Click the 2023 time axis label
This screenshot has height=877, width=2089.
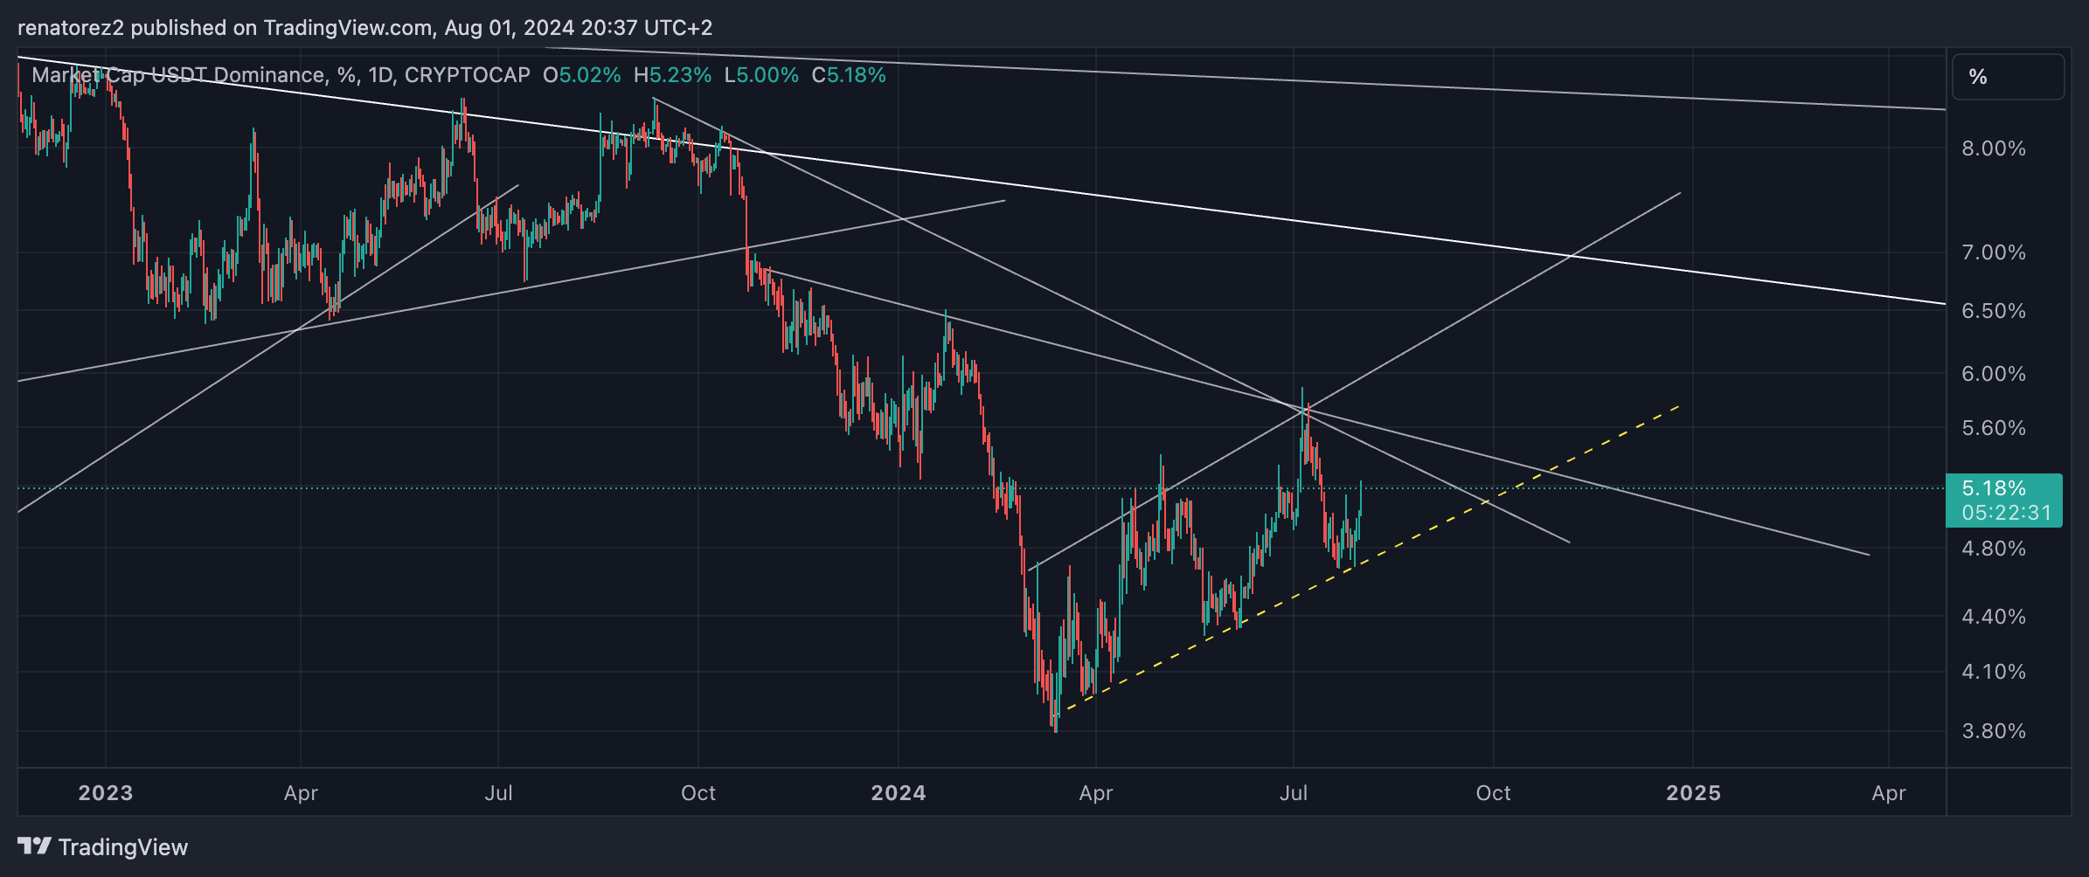(106, 793)
